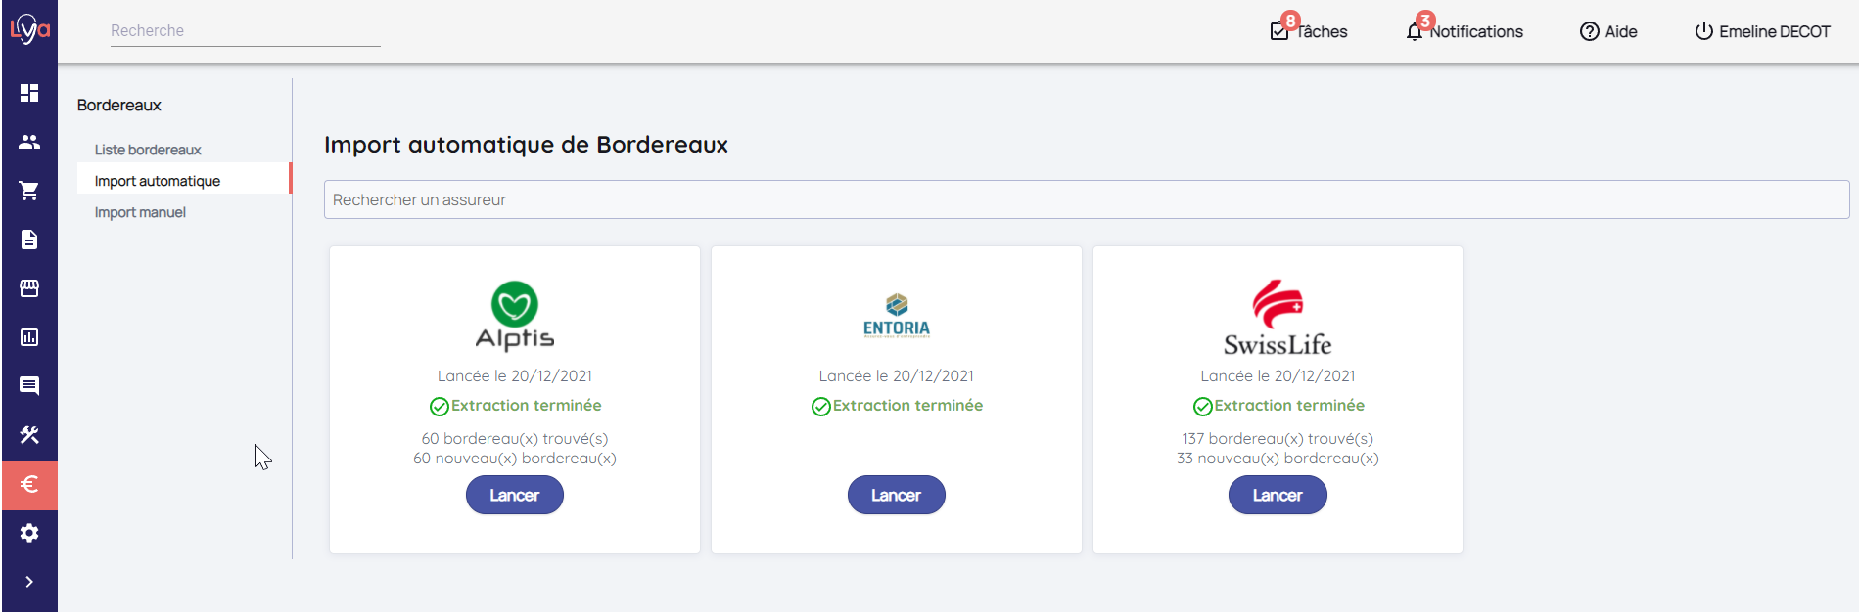Viewport: 1859px width, 612px height.
Task: Start the SwissLife extraction with Lancer
Action: pyautogui.click(x=1278, y=495)
